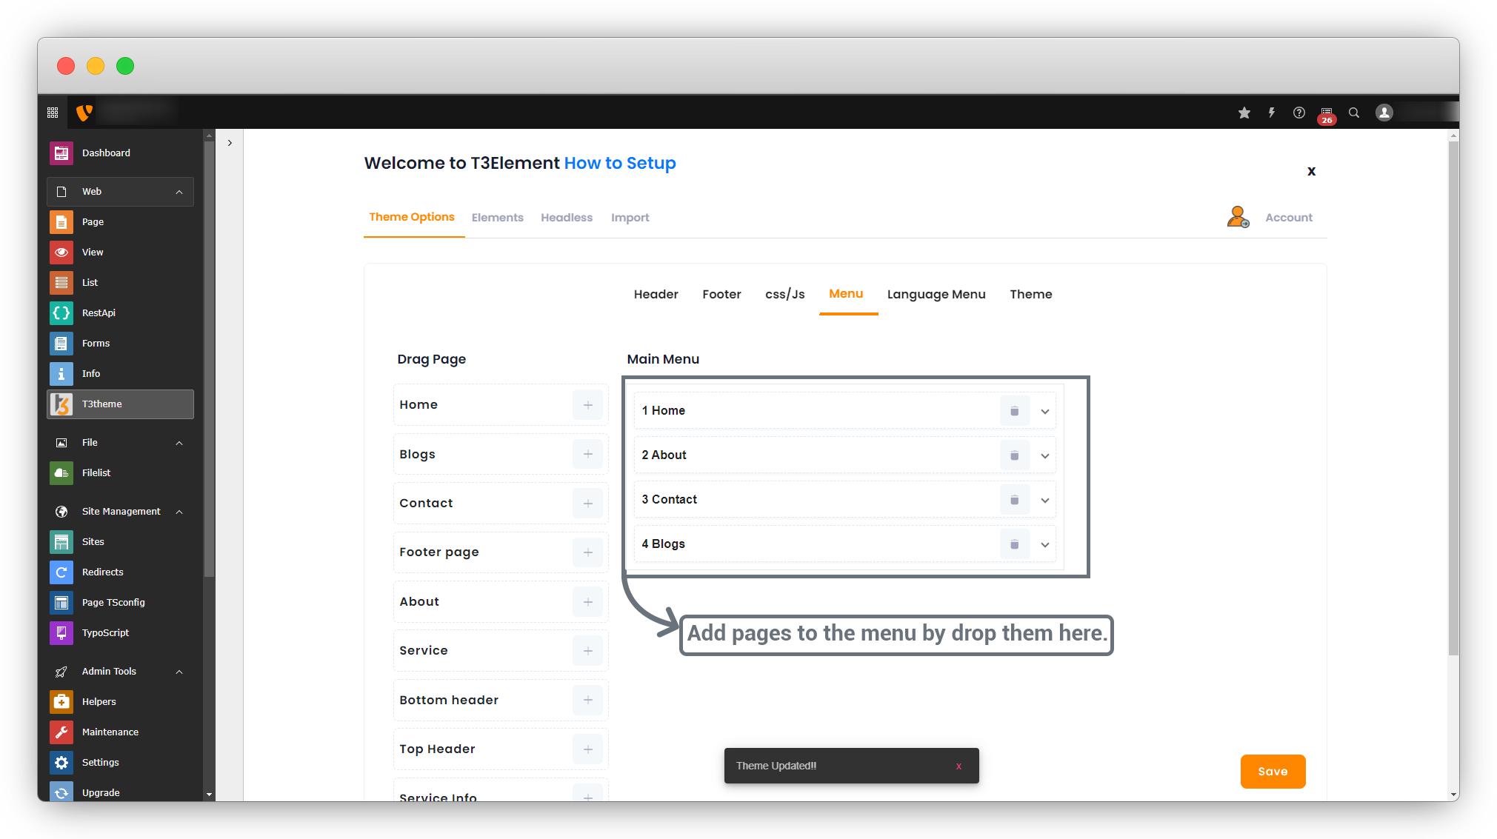1497x839 pixels.
Task: Add Blogs page with plus button
Action: click(587, 455)
